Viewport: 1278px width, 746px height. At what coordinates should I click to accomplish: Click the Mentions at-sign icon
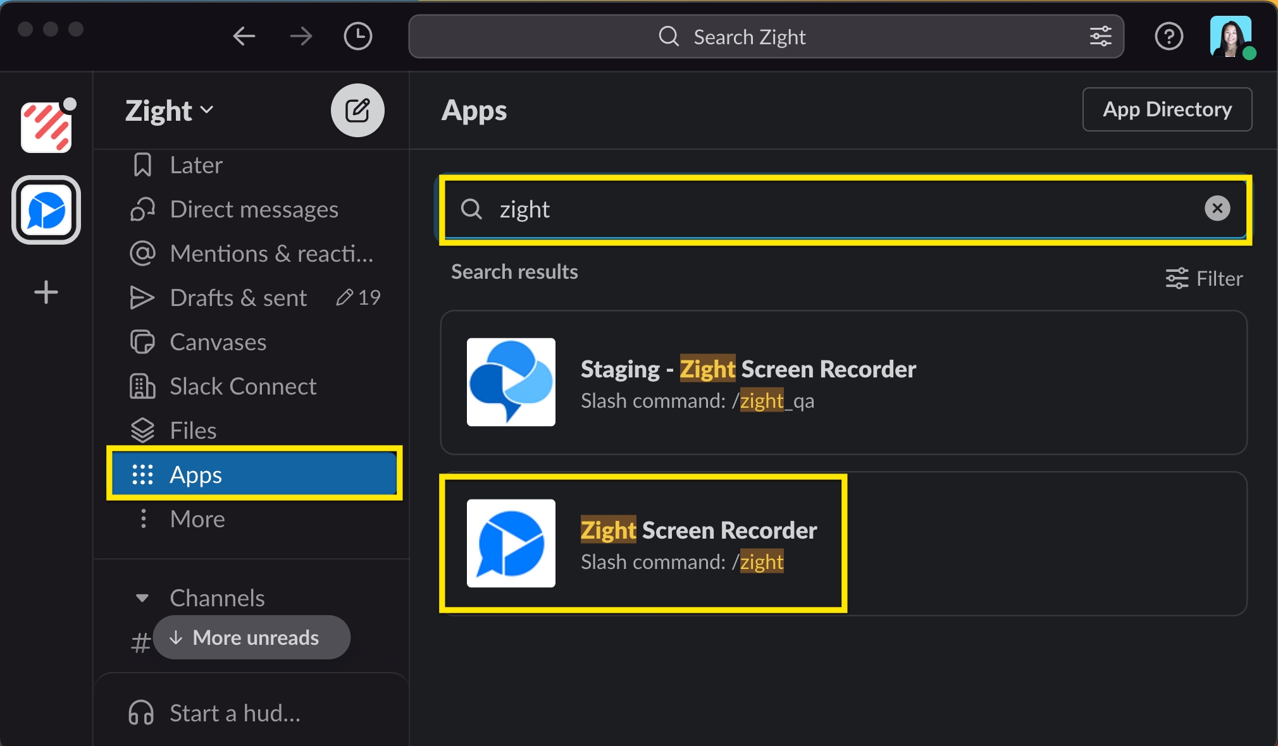(142, 254)
